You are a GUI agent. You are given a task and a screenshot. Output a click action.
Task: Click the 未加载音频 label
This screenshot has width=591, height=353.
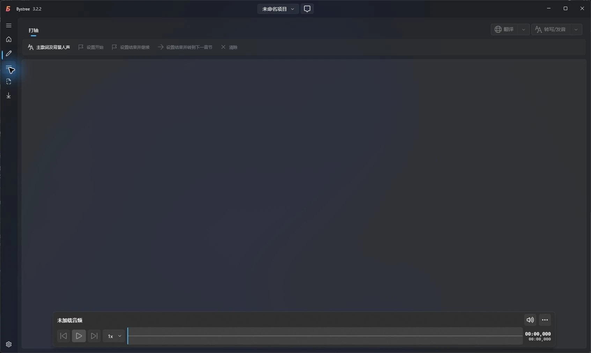tap(70, 320)
